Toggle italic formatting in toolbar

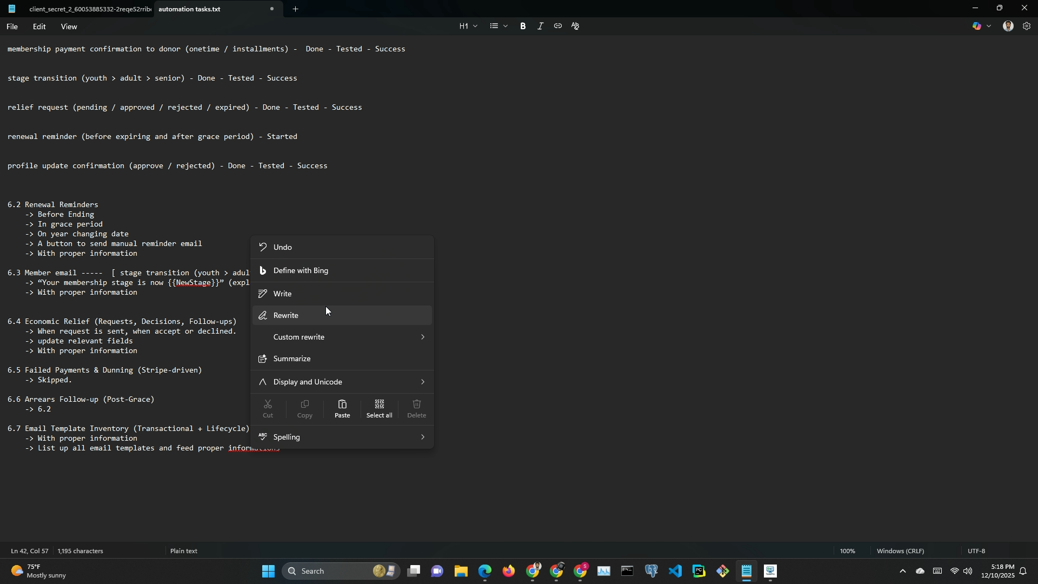pyautogui.click(x=540, y=26)
